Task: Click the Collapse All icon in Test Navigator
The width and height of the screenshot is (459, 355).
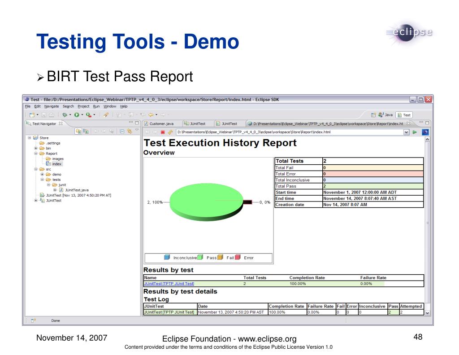Action: coord(122,131)
